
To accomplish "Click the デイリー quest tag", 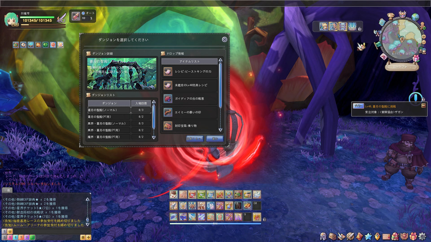I will tap(358, 106).
